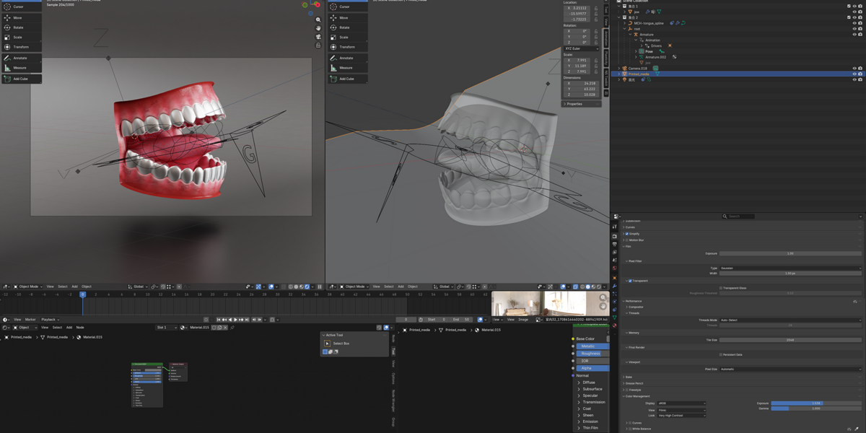866x433 pixels.
Task: Choose Add Cube tool in right viewport
Action: pos(347,79)
